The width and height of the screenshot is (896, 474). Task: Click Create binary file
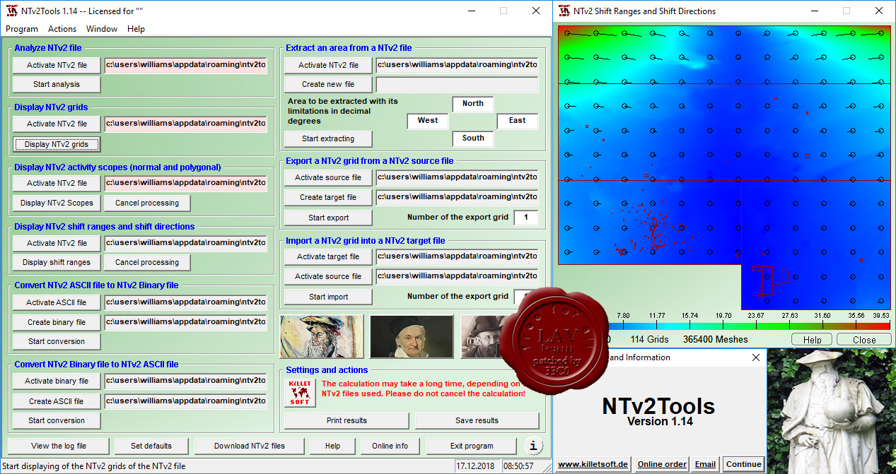[57, 322]
